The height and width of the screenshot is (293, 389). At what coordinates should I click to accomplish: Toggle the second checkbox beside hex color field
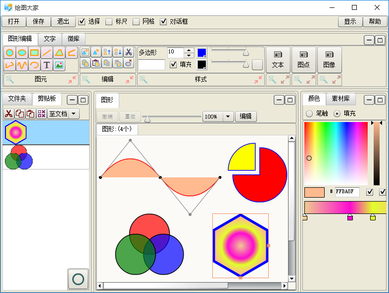point(383,192)
